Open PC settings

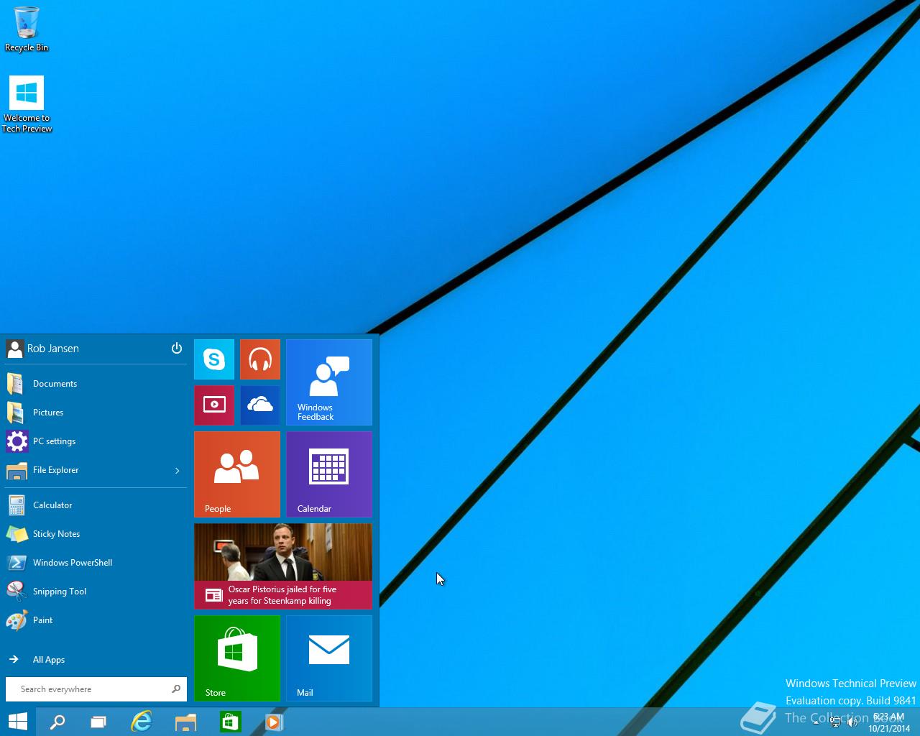coord(96,441)
